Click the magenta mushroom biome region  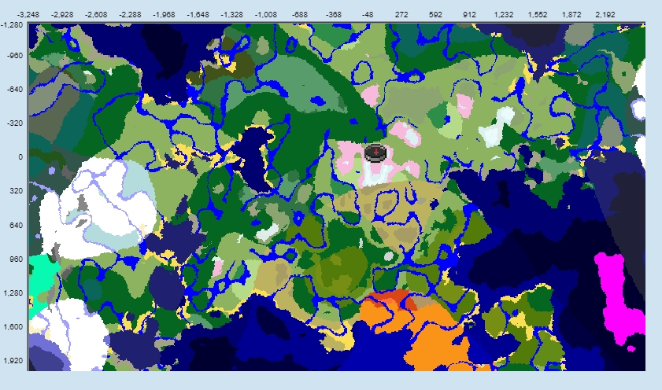tap(619, 296)
